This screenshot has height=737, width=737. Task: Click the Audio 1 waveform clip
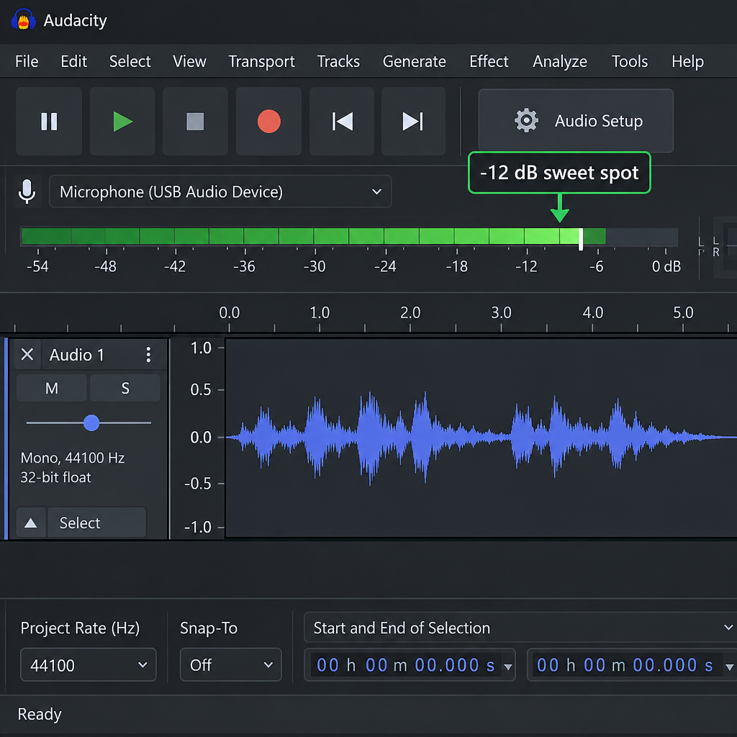pyautogui.click(x=481, y=438)
